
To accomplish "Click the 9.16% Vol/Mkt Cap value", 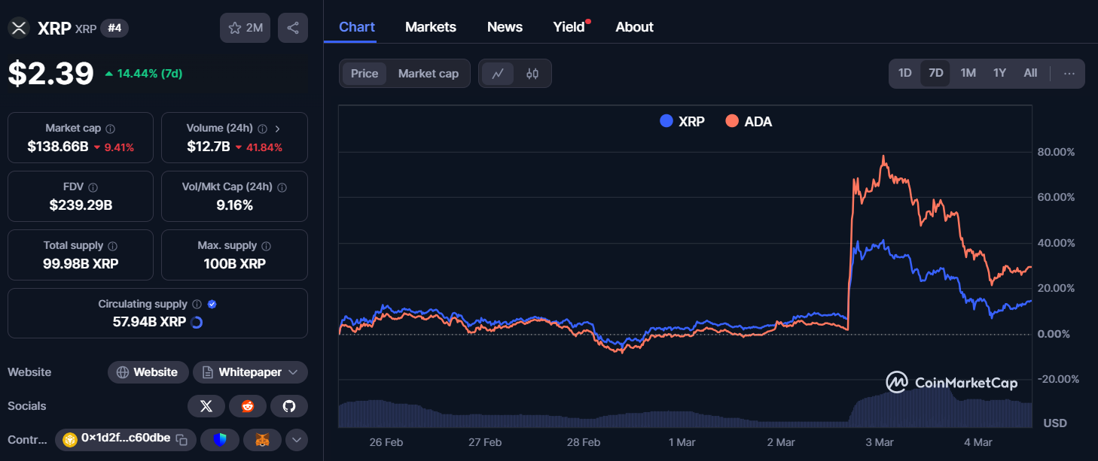I will coord(234,205).
